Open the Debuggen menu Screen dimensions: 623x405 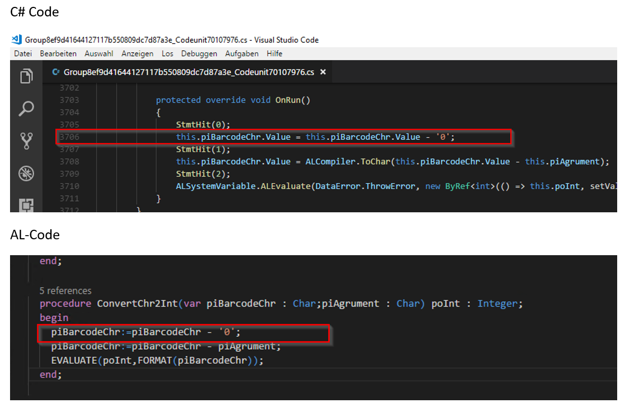[199, 53]
